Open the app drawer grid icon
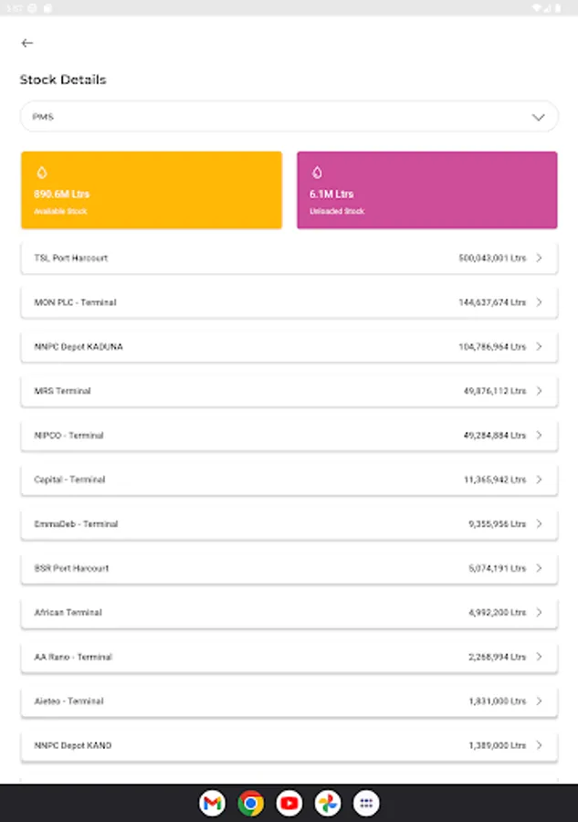Screen dimensions: 578x822 pos(366,804)
